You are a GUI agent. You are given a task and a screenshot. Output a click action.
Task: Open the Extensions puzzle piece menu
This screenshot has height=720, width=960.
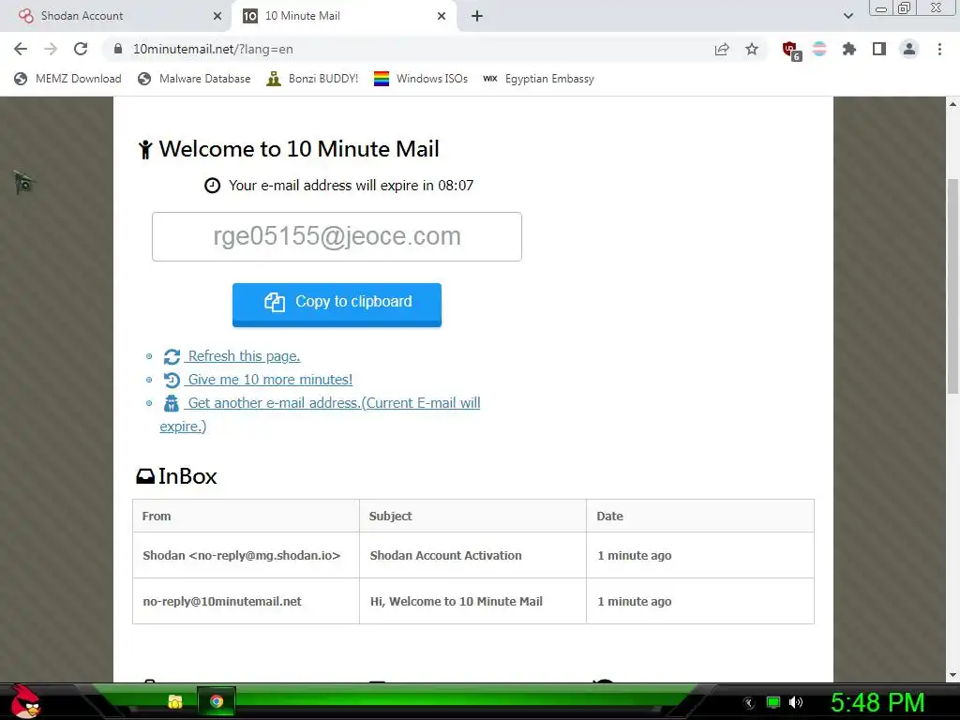(849, 49)
